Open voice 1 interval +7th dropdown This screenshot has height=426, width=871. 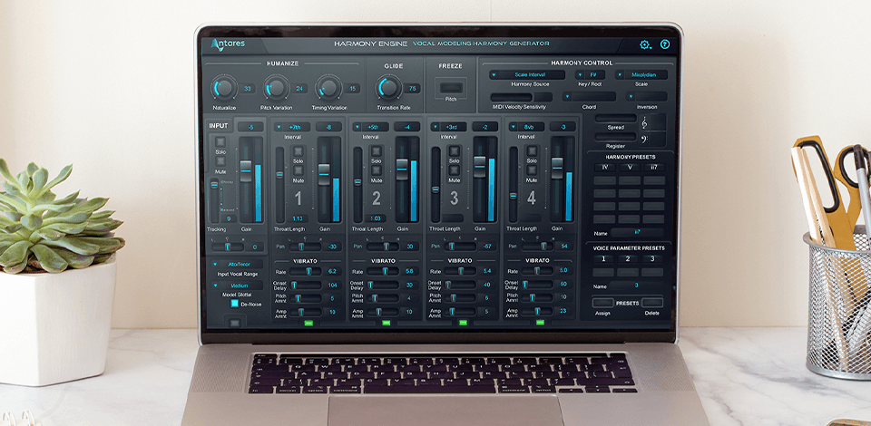pyautogui.click(x=293, y=127)
